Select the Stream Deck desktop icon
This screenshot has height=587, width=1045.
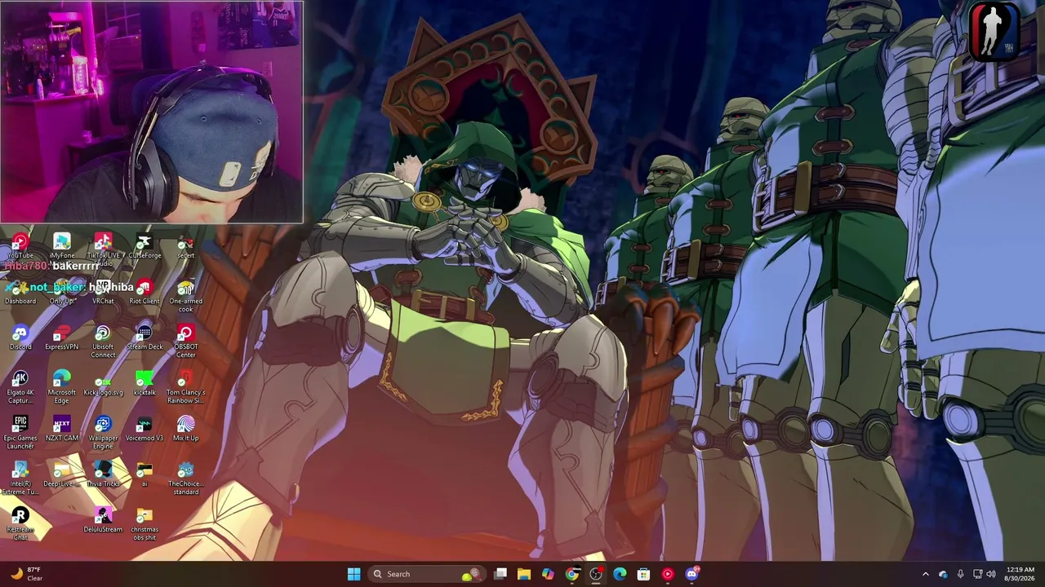(x=145, y=338)
